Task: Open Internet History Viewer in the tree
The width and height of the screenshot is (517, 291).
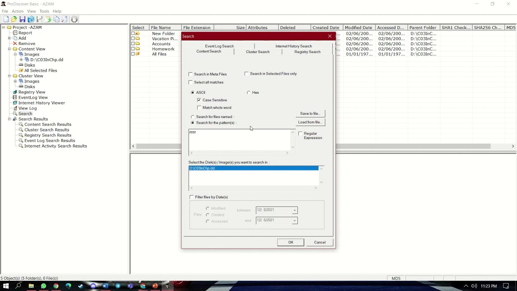Action: (x=42, y=103)
